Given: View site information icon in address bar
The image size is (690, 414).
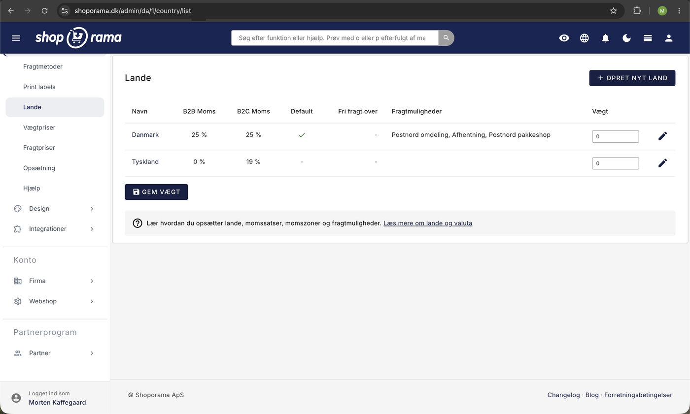Looking at the screenshot, I should (65, 10).
